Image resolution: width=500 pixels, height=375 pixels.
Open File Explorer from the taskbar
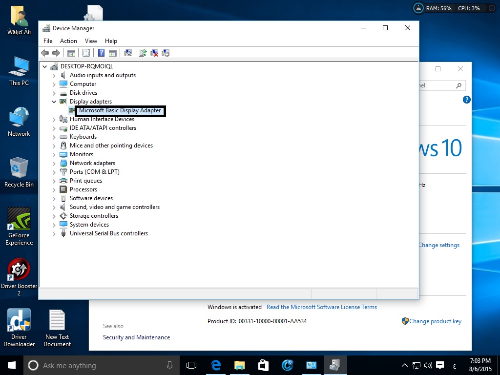click(x=239, y=365)
